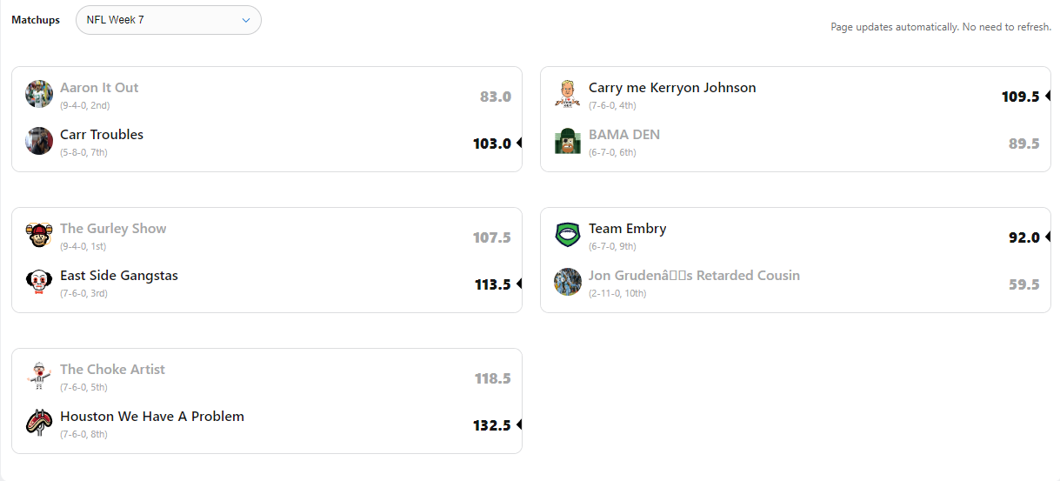The image size is (1060, 481).
Task: Click The Choke Artist referee avatar
Action: (x=39, y=376)
